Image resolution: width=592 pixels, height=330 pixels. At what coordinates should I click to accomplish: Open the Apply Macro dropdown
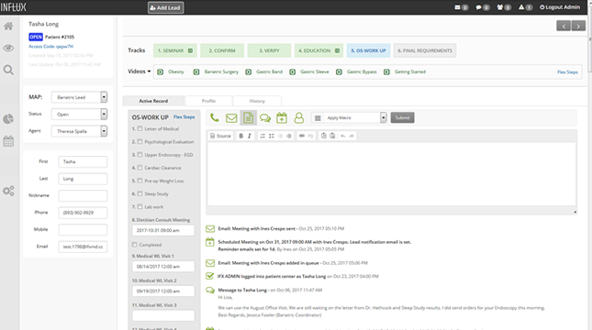point(349,117)
